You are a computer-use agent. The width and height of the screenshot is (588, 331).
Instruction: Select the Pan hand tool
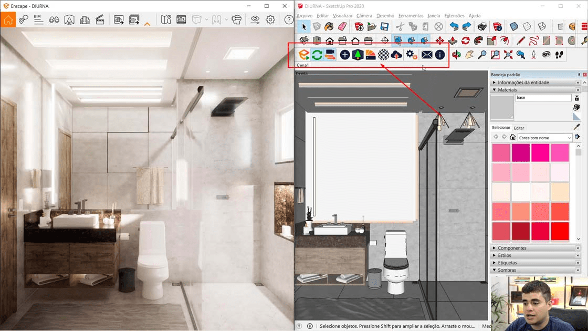pyautogui.click(x=469, y=55)
